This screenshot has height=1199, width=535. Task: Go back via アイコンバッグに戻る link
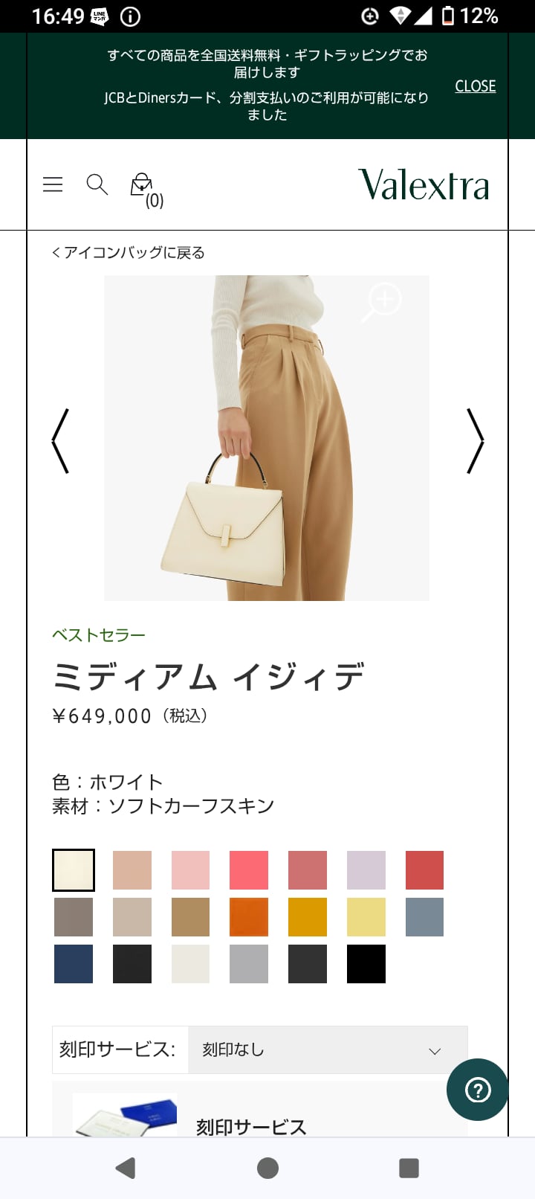[x=128, y=253]
